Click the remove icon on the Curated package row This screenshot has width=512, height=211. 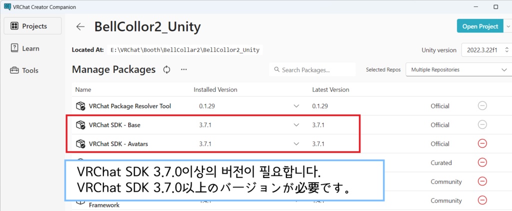pyautogui.click(x=482, y=163)
